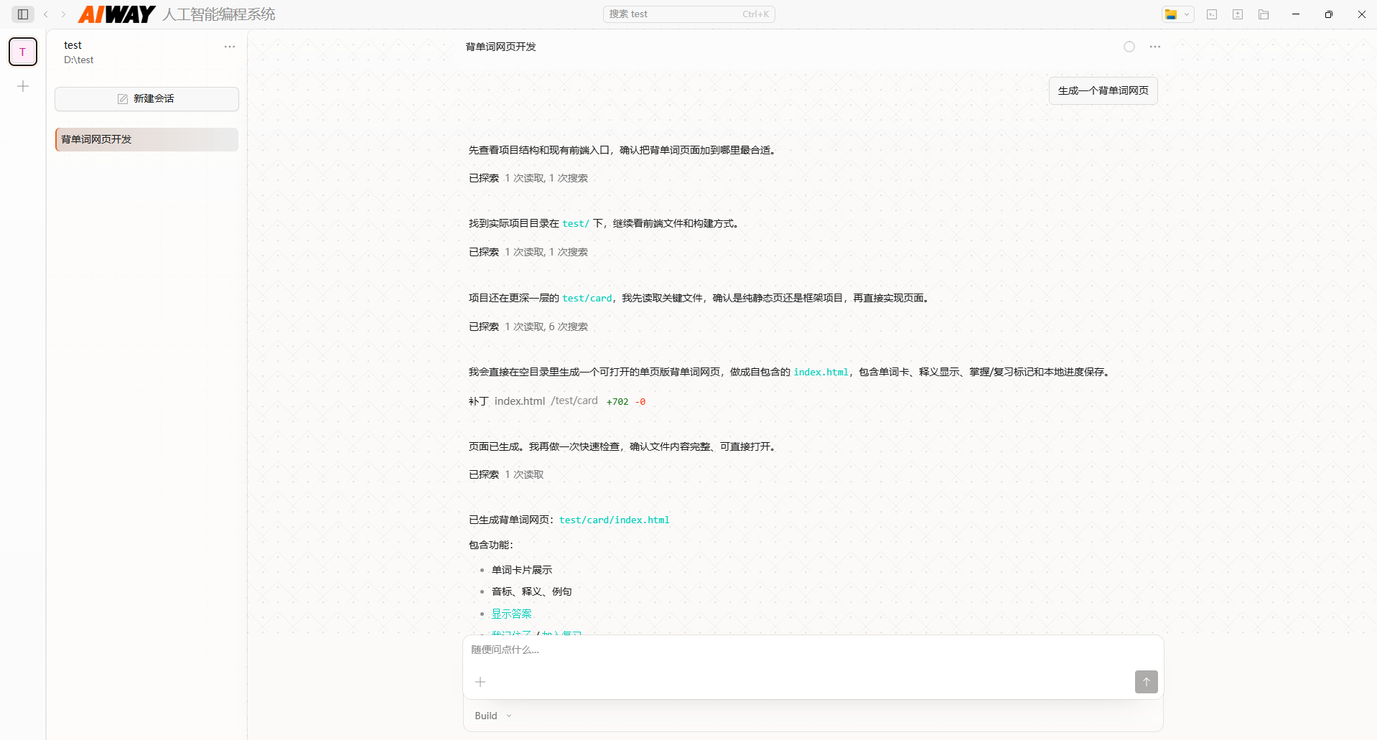The image size is (1377, 740).
Task: Toggle the sidebar panel icon
Action: point(23,14)
